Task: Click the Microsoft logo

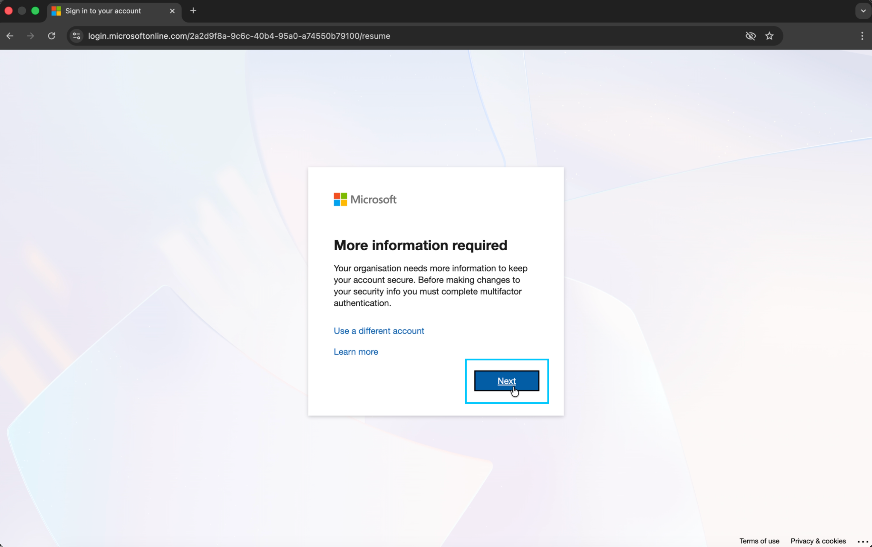Action: pyautogui.click(x=365, y=199)
